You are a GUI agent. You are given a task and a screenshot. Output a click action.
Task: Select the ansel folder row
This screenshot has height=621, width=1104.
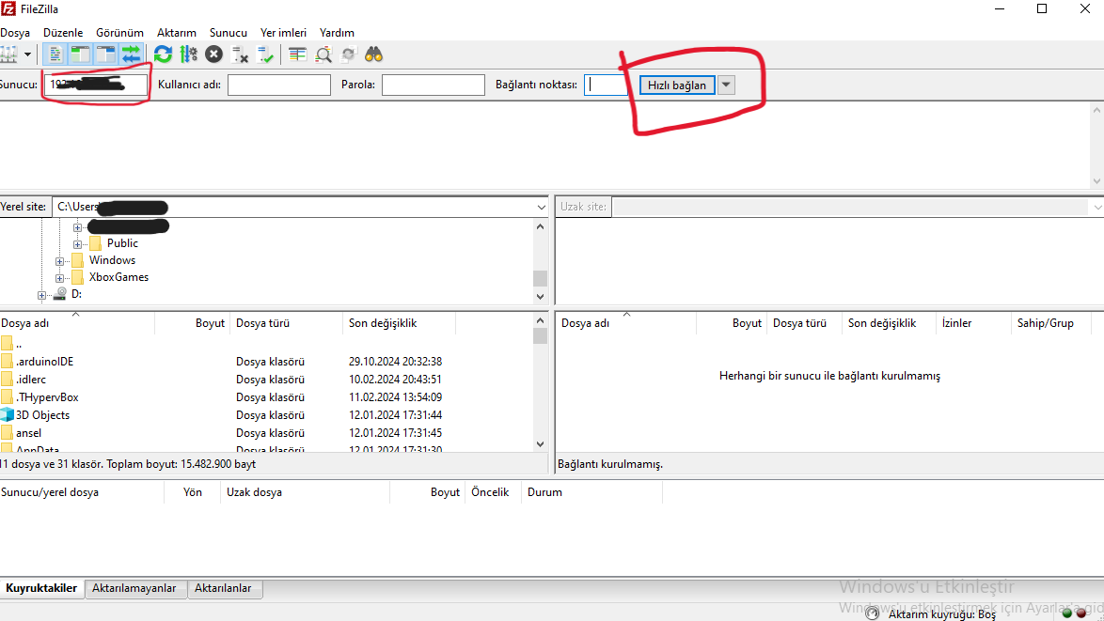[266, 433]
